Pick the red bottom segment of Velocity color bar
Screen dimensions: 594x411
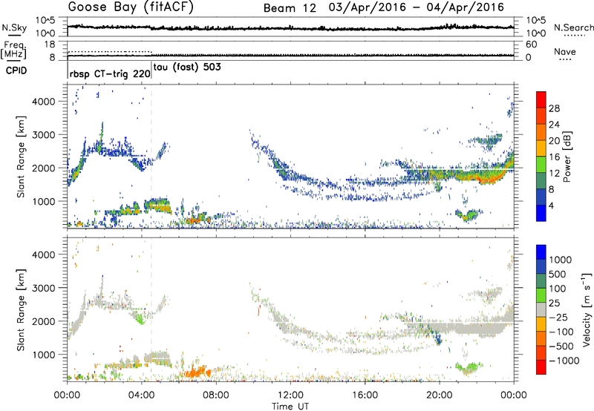[x=541, y=367]
